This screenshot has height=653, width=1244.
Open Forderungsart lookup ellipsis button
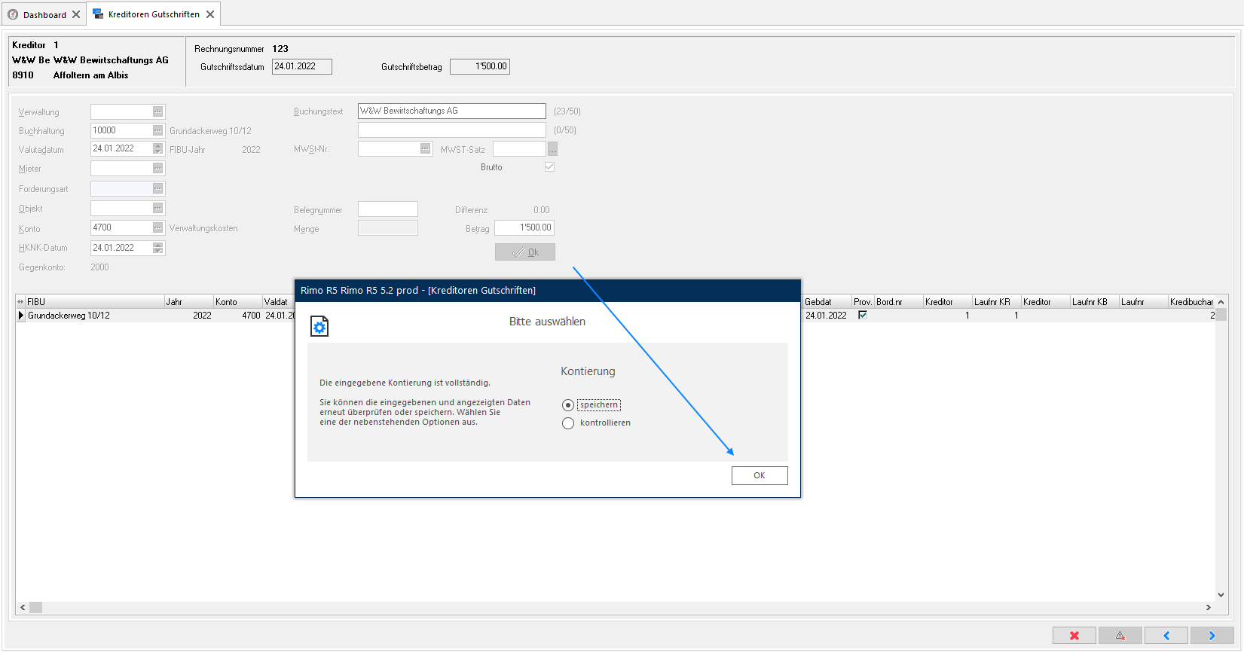pos(158,188)
